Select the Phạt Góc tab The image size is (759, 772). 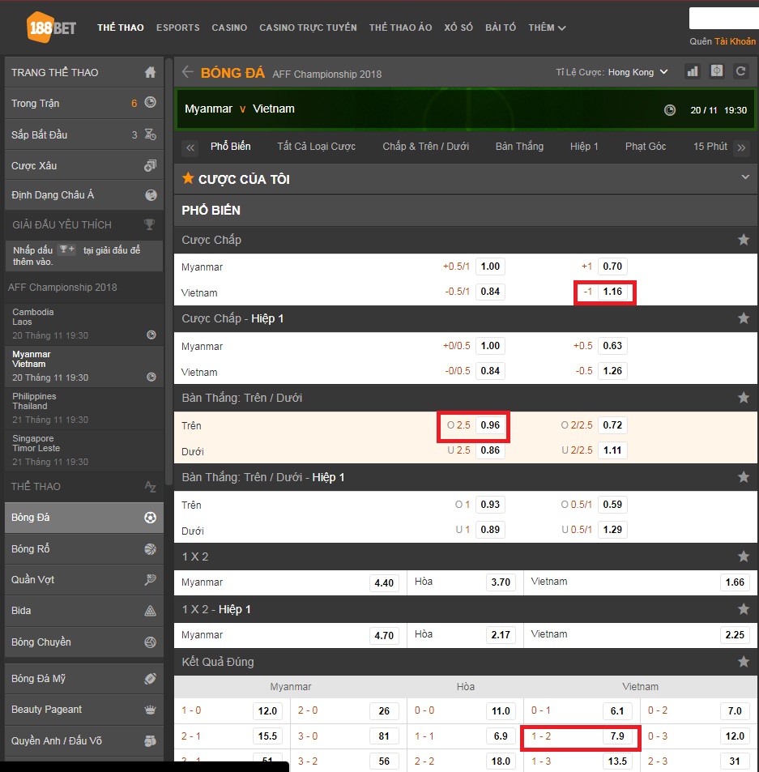pos(646,147)
